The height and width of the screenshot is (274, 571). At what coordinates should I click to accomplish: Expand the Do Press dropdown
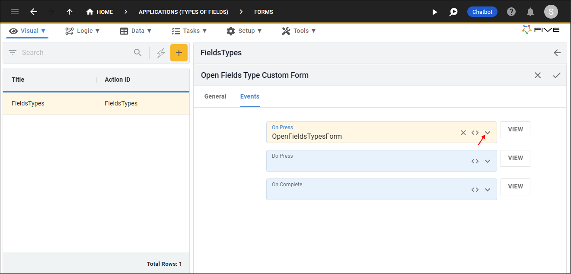click(488, 161)
